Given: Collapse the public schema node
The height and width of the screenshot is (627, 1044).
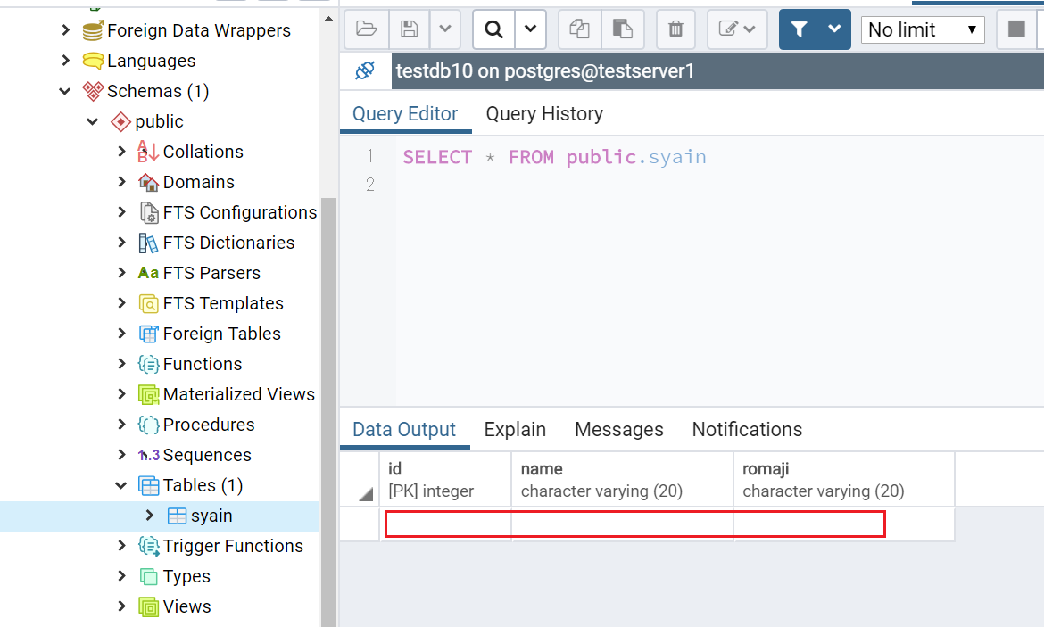Looking at the screenshot, I should 94,121.
